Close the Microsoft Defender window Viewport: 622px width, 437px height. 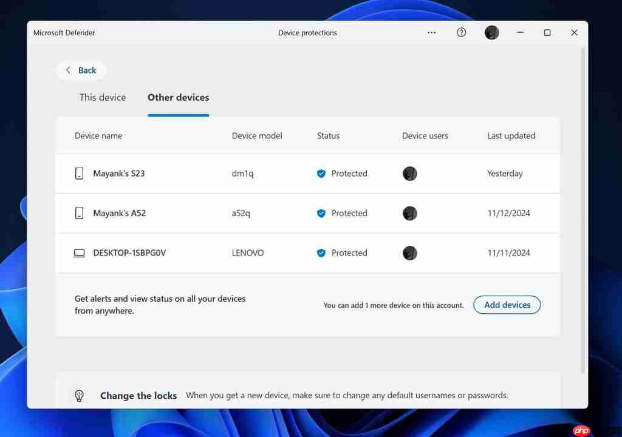tap(574, 33)
